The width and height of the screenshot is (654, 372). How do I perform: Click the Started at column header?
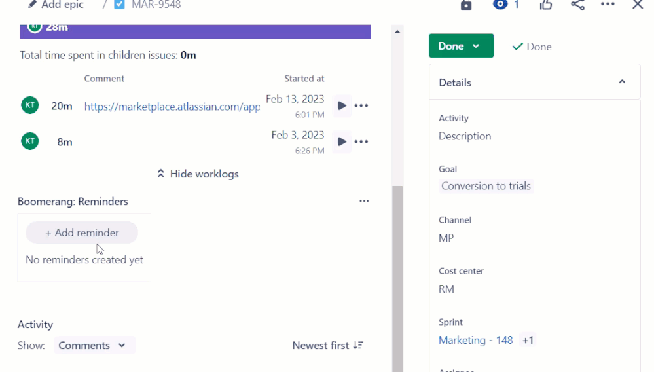[304, 79]
